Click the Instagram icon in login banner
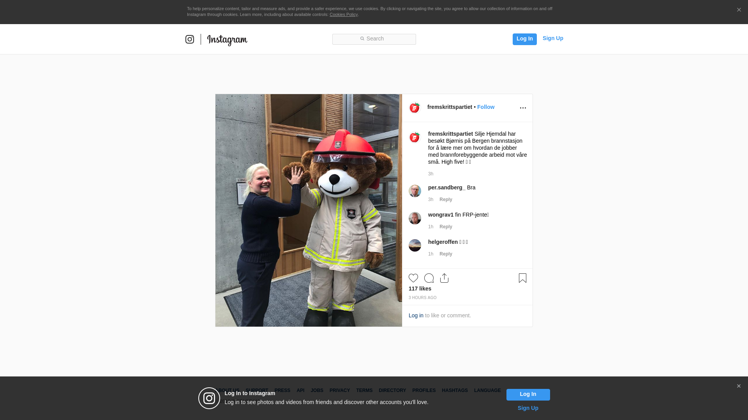Image resolution: width=748 pixels, height=420 pixels. (x=209, y=398)
